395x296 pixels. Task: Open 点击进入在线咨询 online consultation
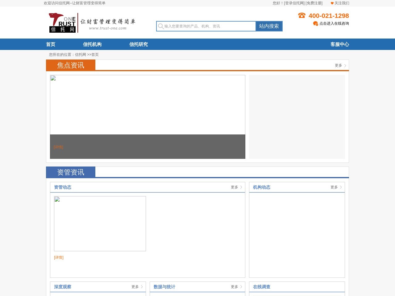coord(334,23)
